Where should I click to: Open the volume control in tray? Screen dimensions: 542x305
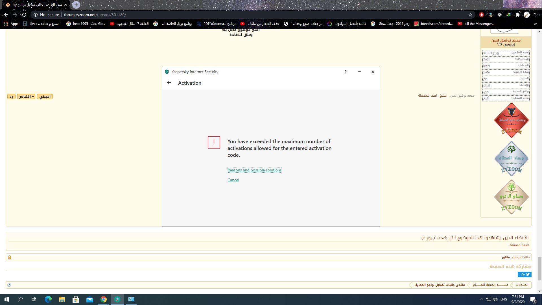[495, 299]
